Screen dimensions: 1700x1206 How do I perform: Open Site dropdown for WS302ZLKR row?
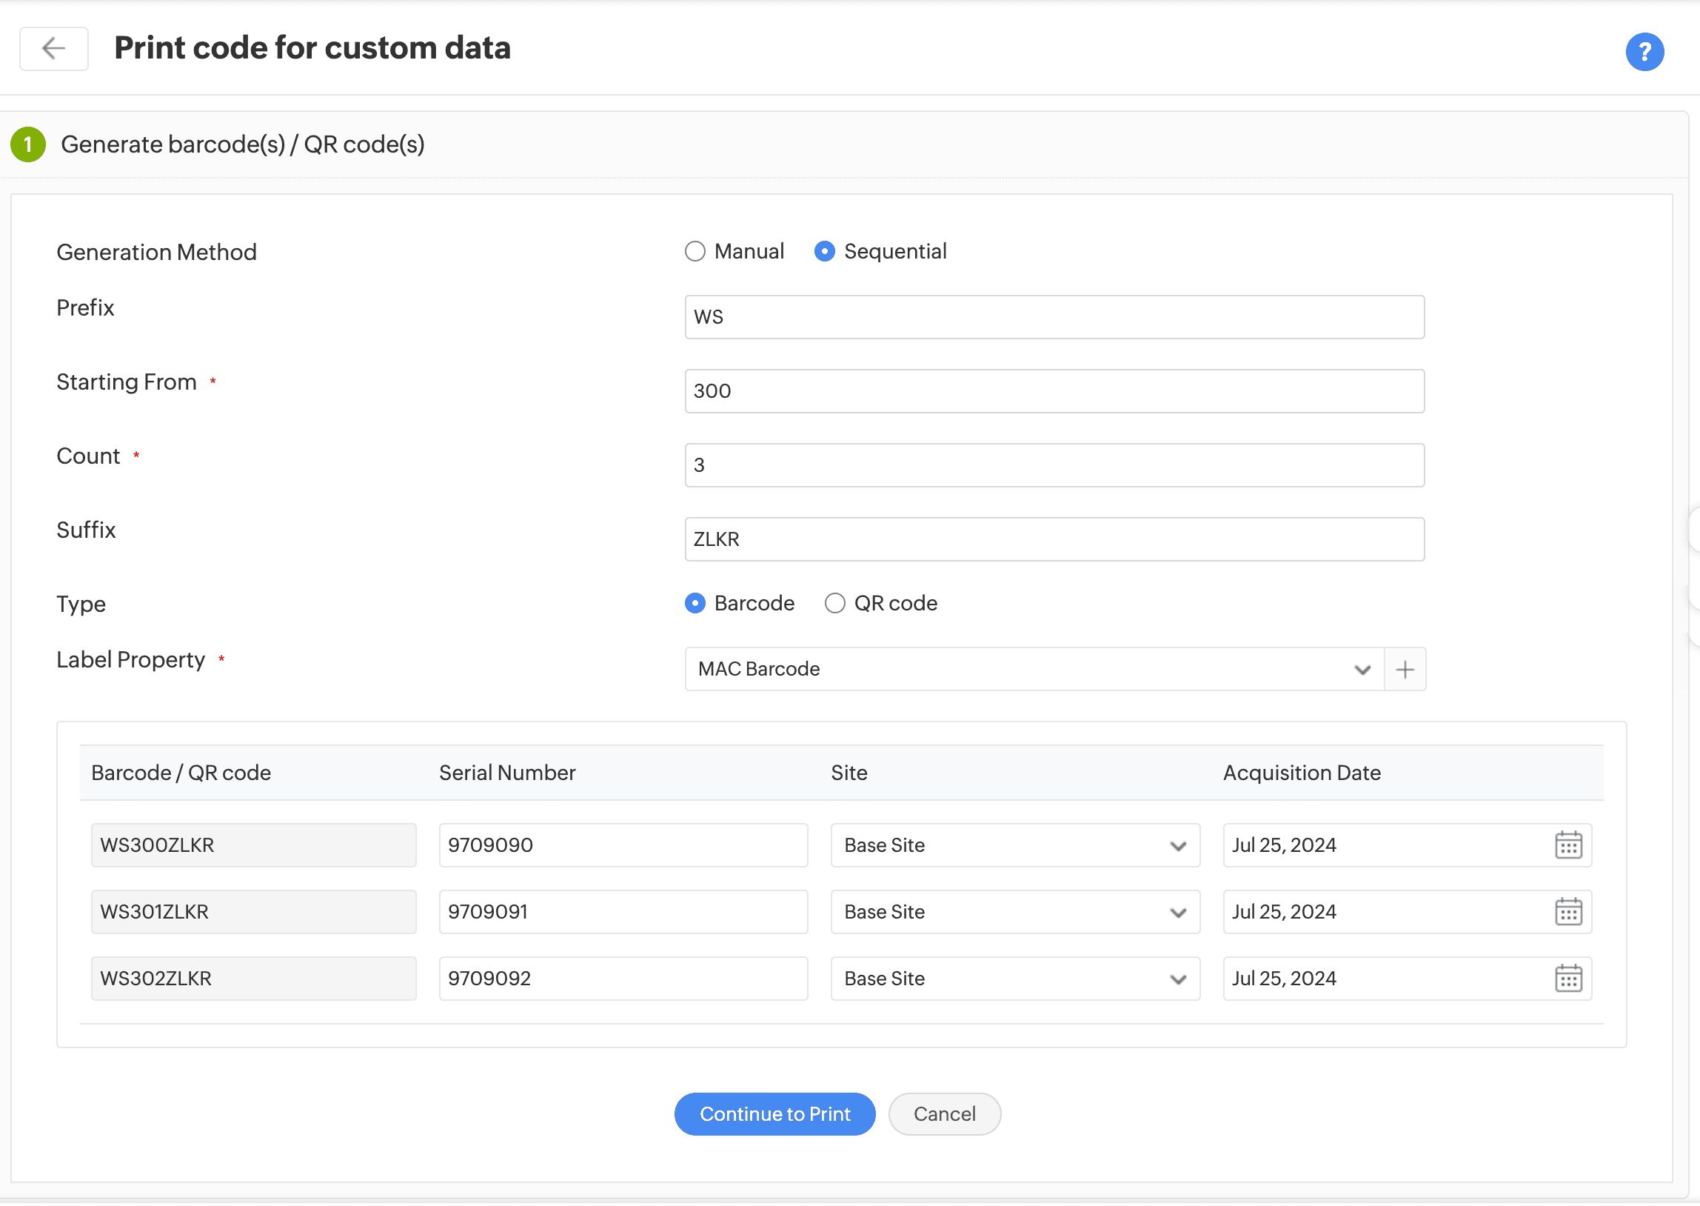(x=1014, y=979)
